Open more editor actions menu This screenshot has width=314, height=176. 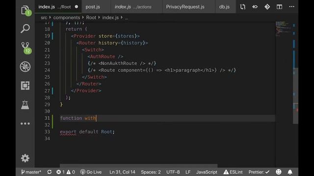pyautogui.click(x=292, y=6)
